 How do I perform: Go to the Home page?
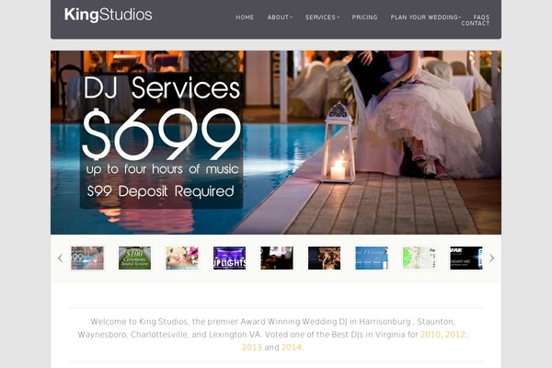(x=245, y=17)
